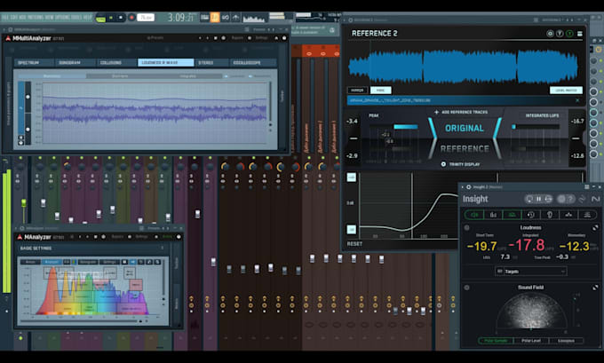Select the Polar Sample view
604x363 pixels.
point(496,341)
